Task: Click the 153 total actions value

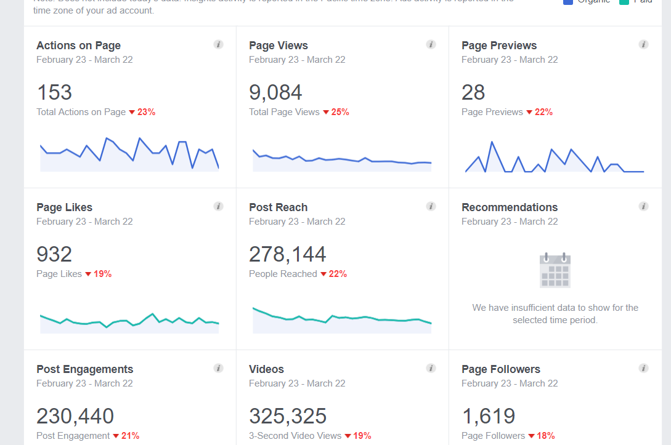Action: (54, 92)
